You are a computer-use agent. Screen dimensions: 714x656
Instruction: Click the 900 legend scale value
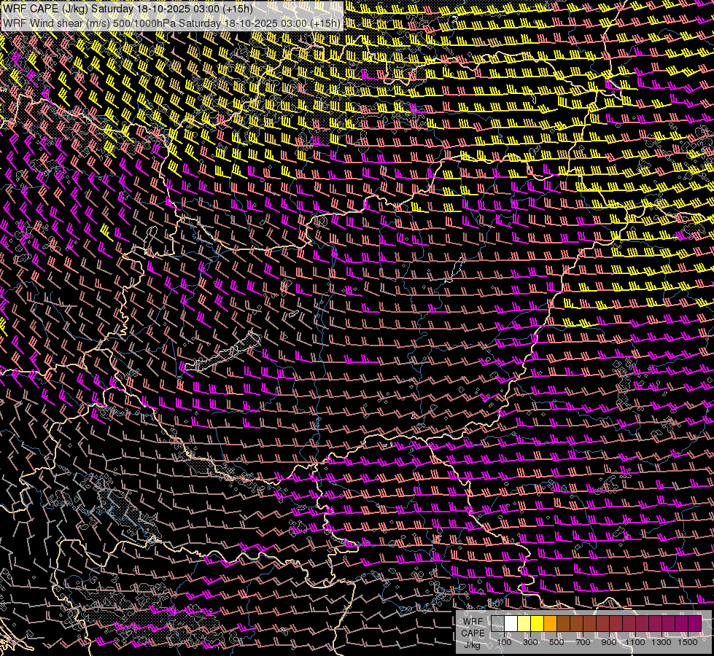coord(609,642)
